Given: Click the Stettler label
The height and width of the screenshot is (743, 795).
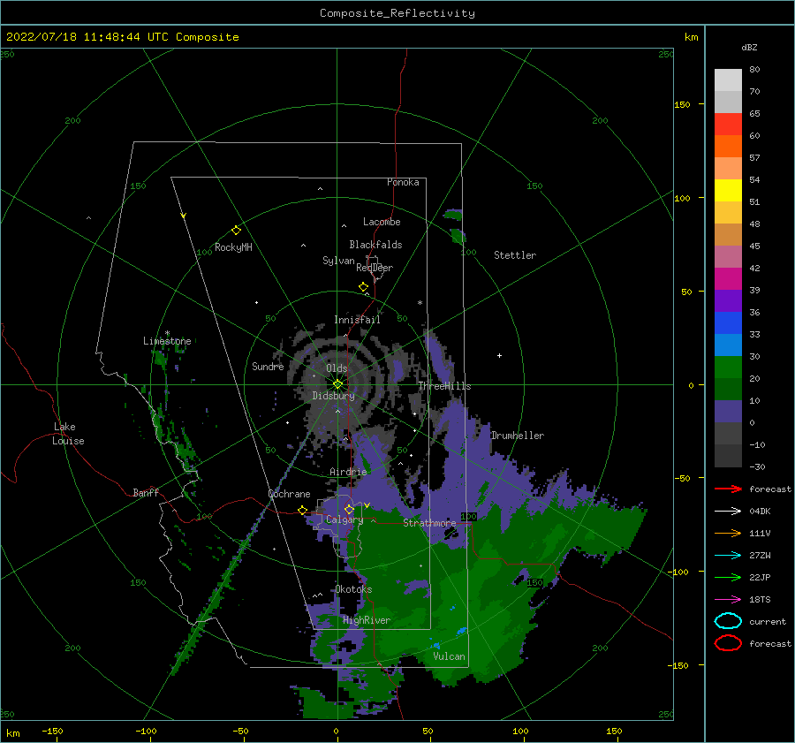Looking at the screenshot, I should click(x=515, y=255).
